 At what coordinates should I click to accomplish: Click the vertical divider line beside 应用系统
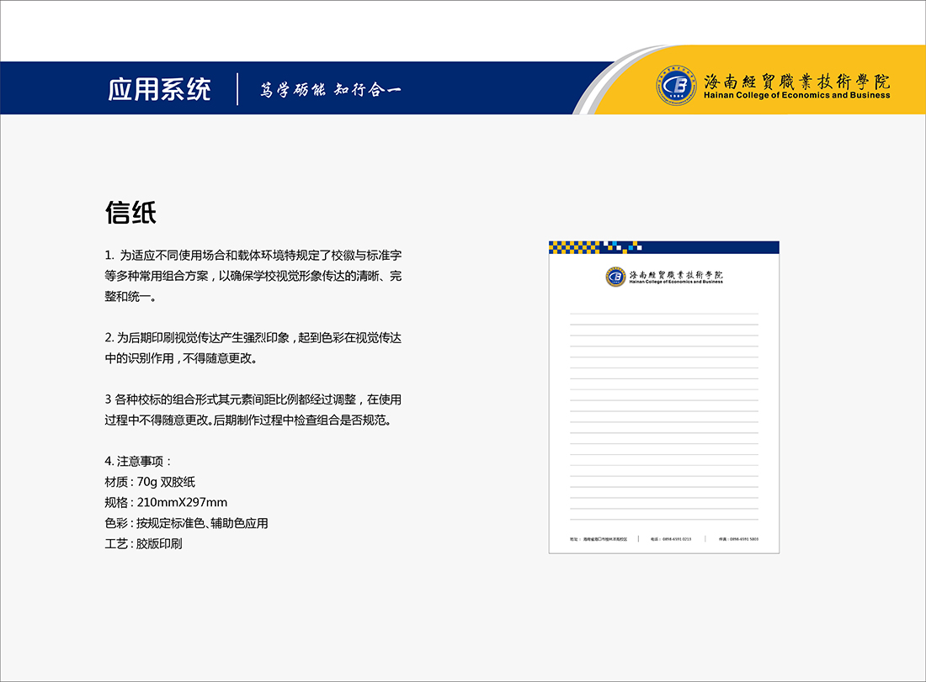click(238, 89)
